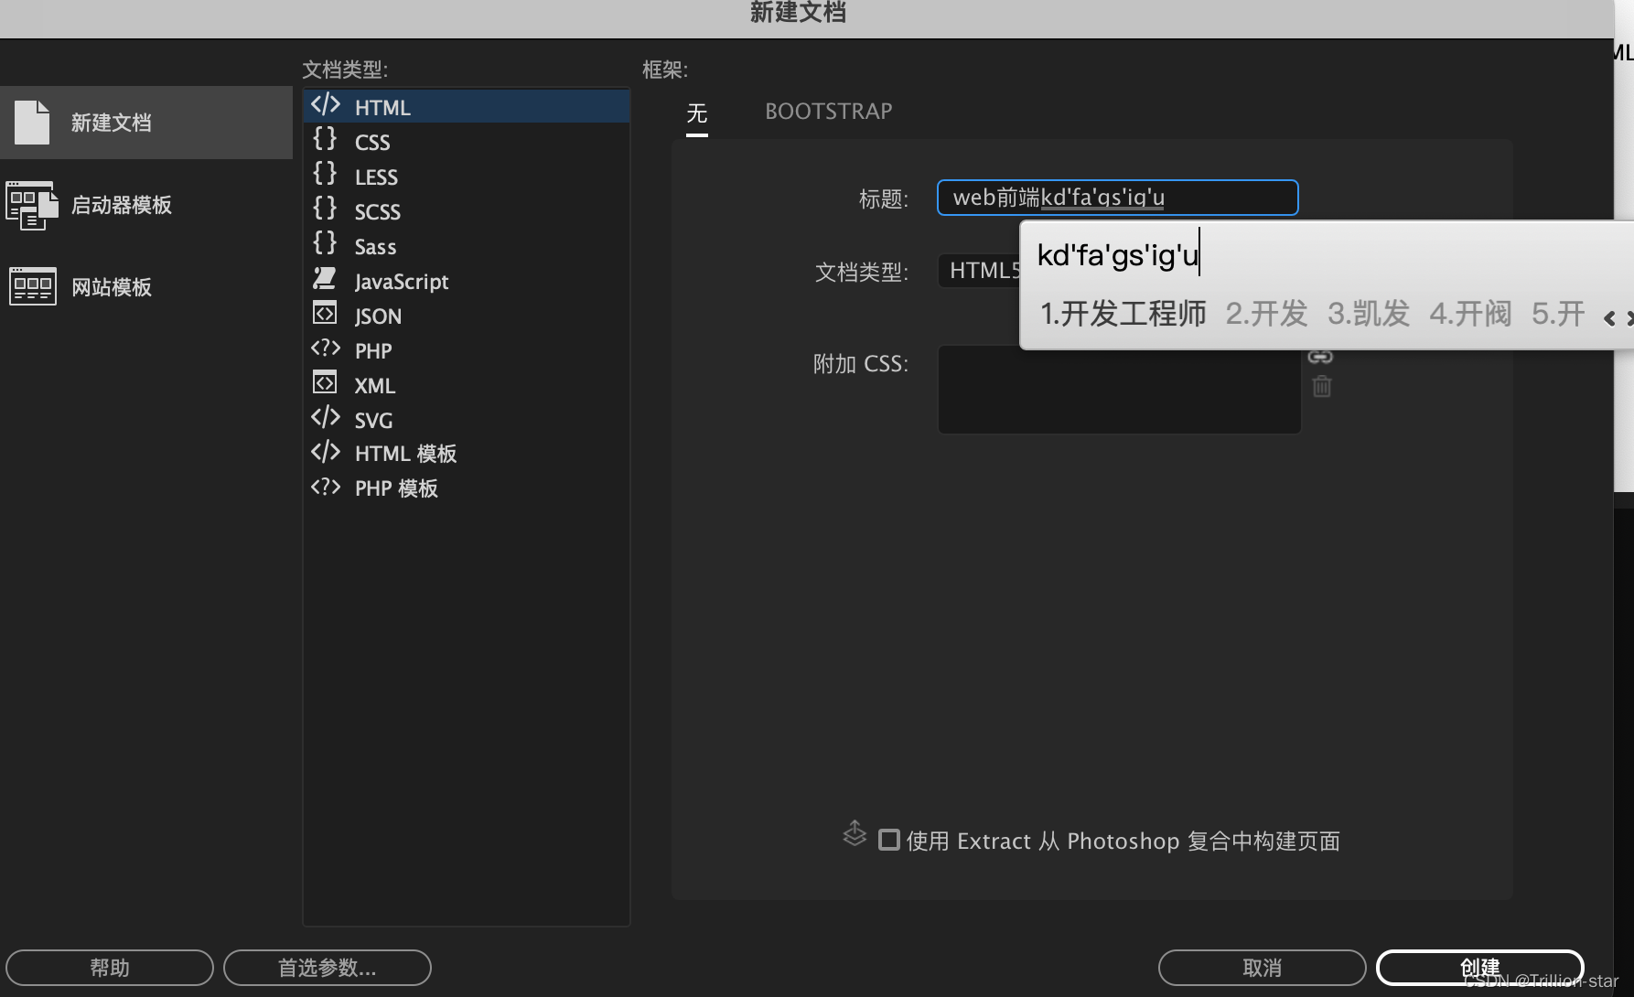Click the CSS curly-braces icon
The width and height of the screenshot is (1634, 997).
pyautogui.click(x=325, y=139)
